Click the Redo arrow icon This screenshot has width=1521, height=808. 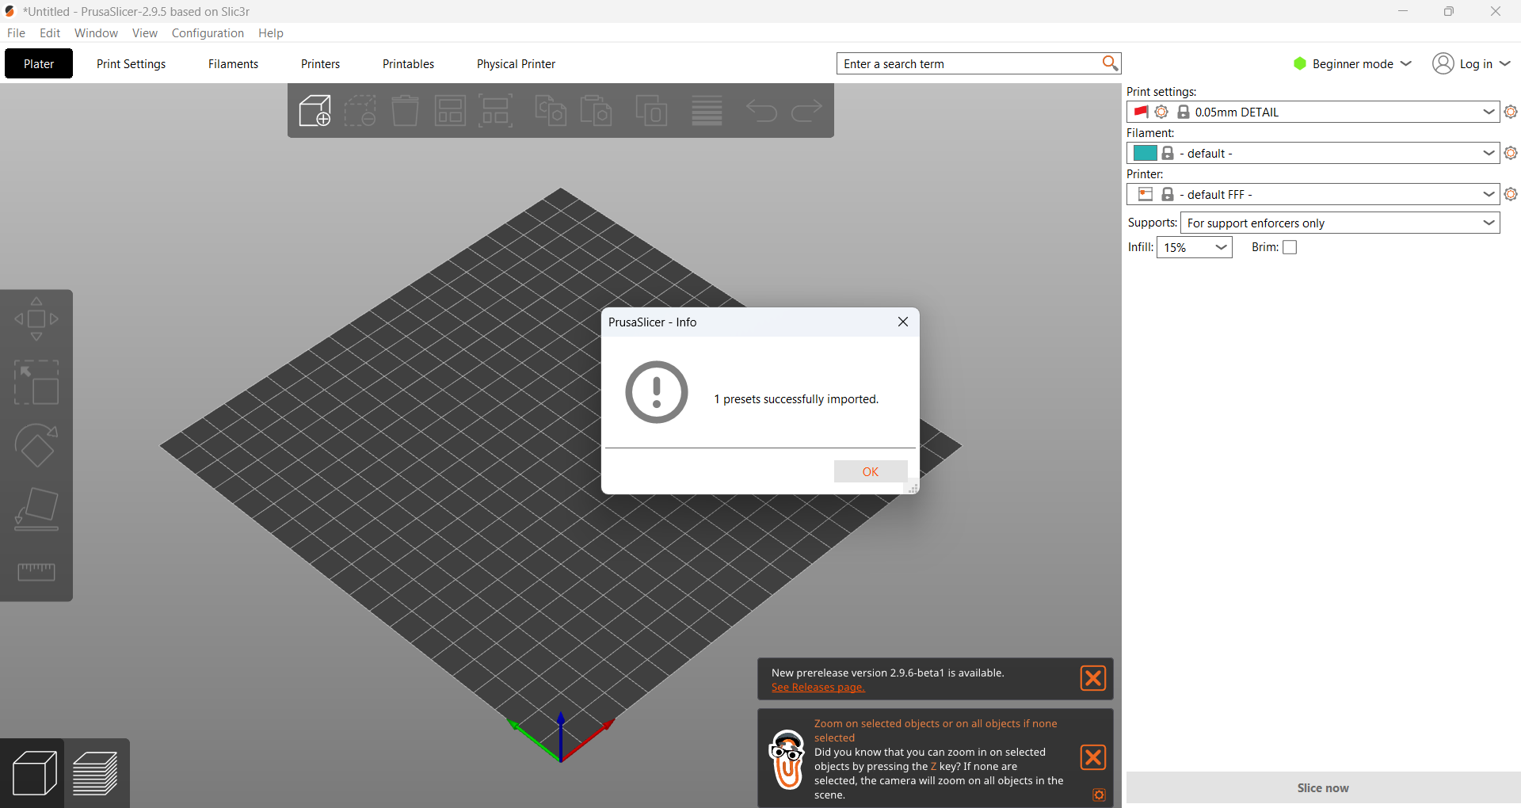coord(806,111)
